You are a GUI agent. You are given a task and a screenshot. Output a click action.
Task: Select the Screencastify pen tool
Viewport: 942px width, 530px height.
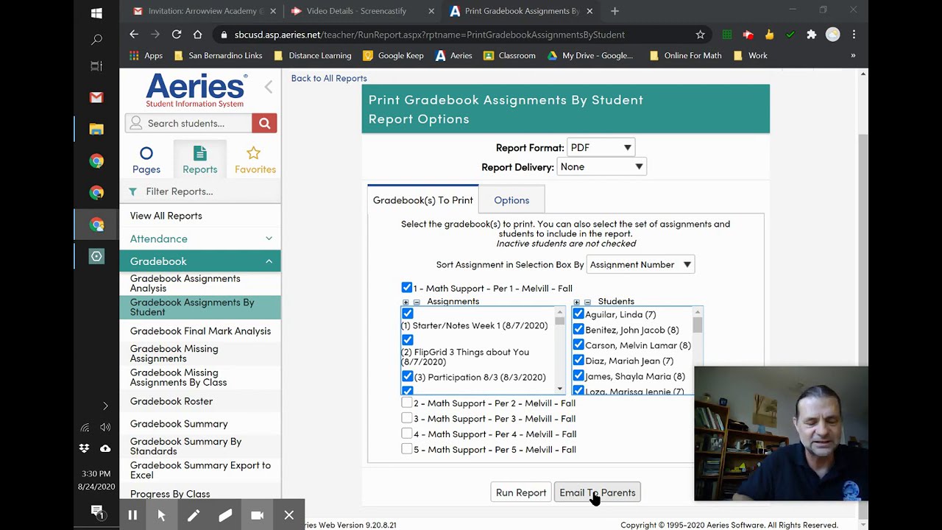pyautogui.click(x=194, y=515)
